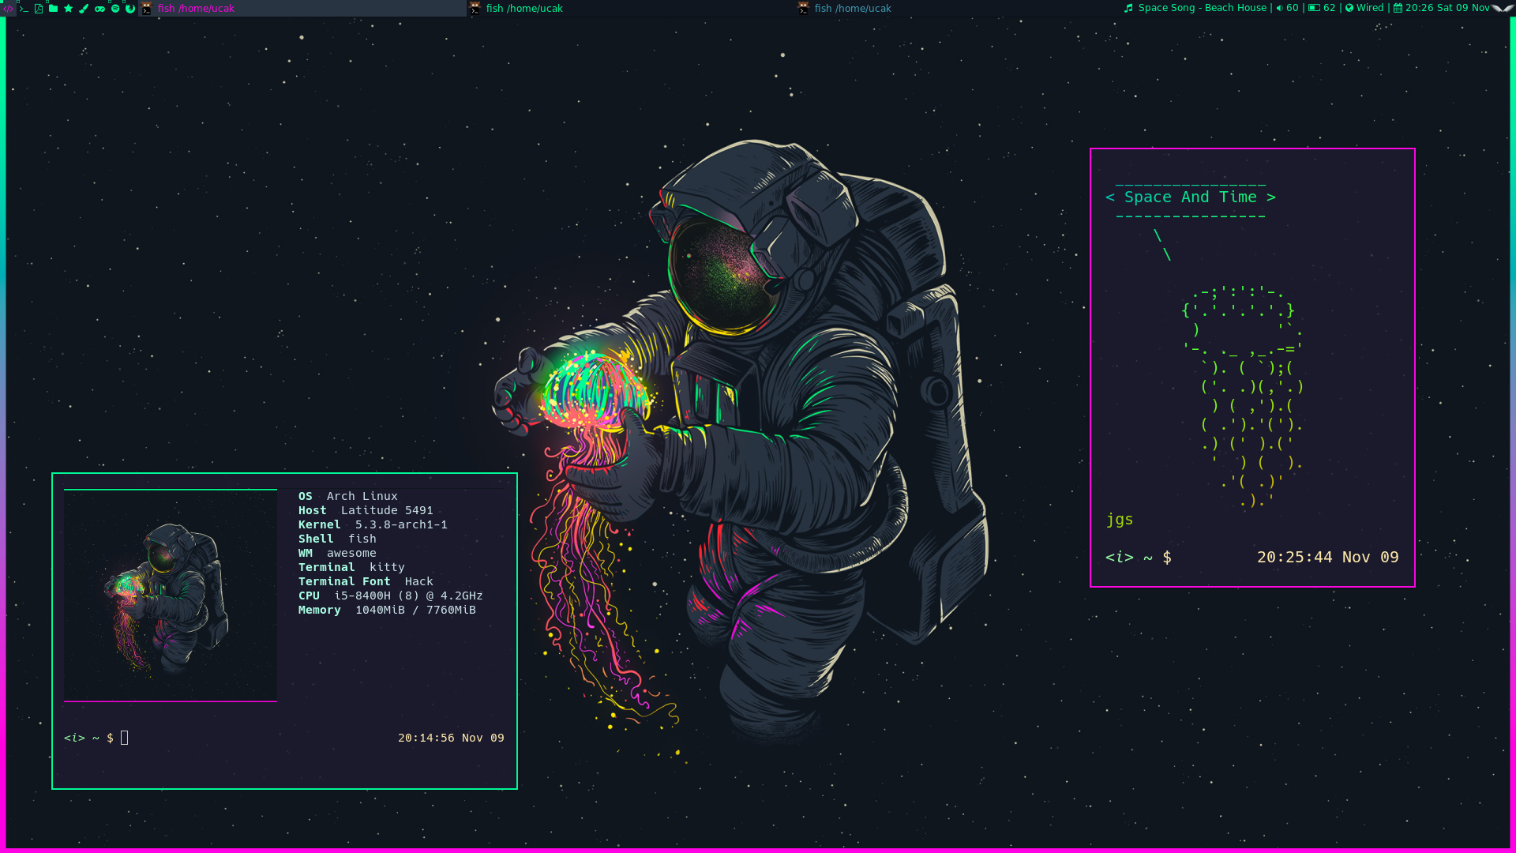Click the Space And Time speech bubble

point(1191,197)
